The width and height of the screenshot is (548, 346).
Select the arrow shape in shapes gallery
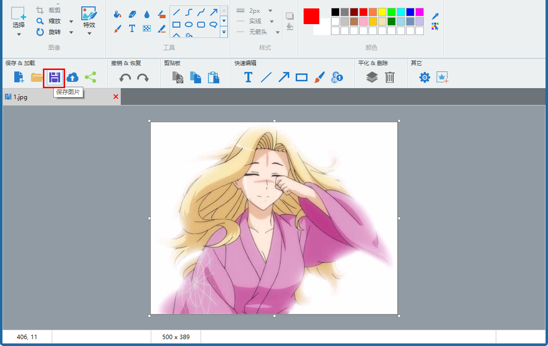point(213,13)
